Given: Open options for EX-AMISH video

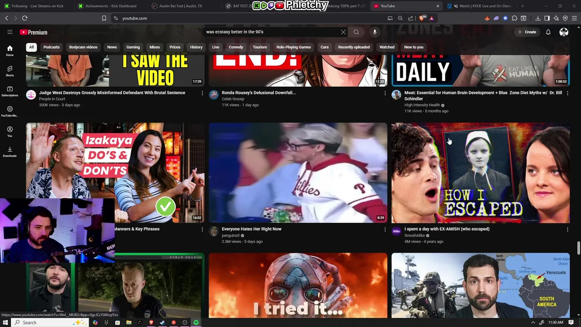Looking at the screenshot, I should (567, 229).
